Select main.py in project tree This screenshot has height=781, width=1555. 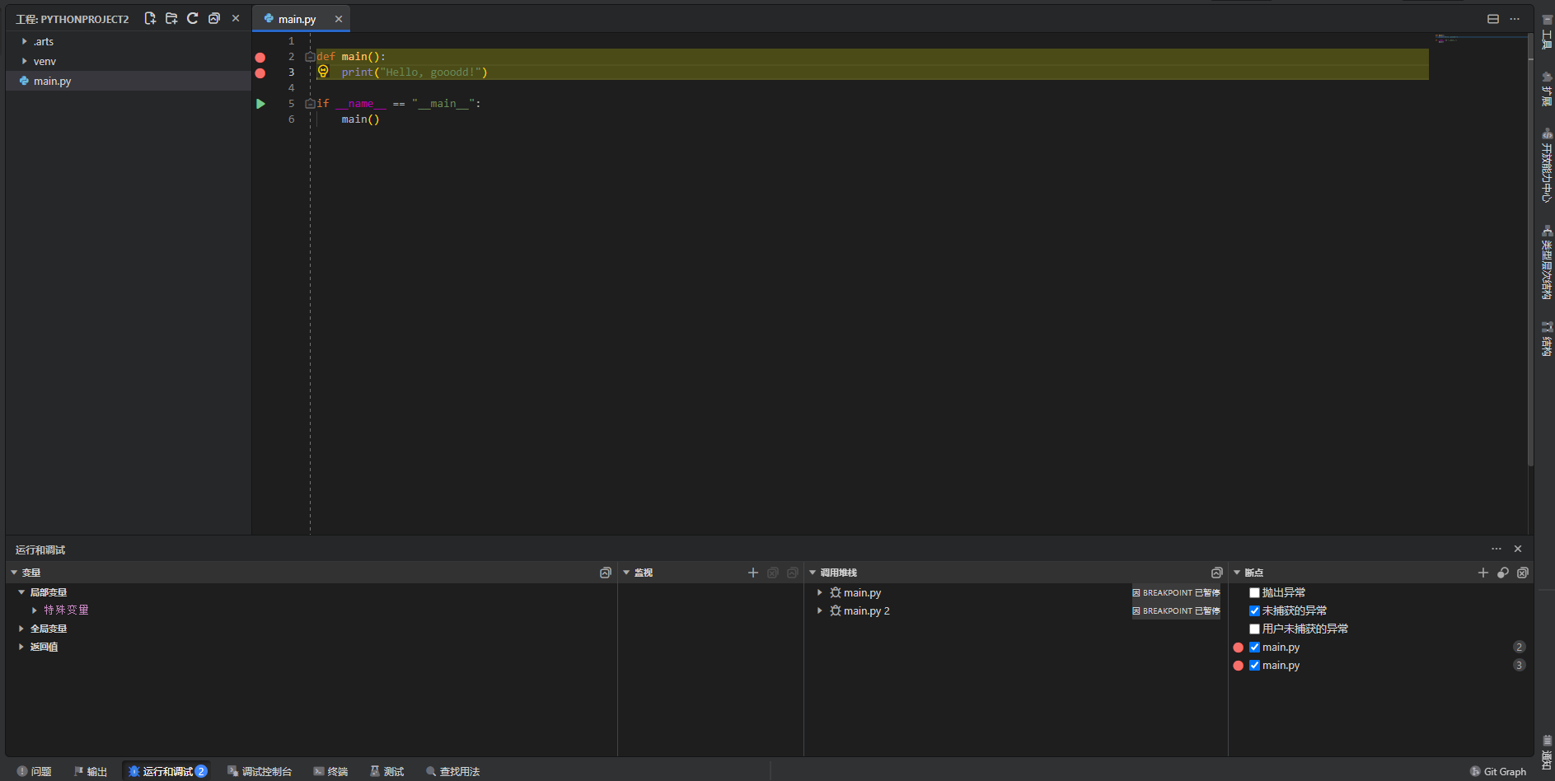click(129, 81)
